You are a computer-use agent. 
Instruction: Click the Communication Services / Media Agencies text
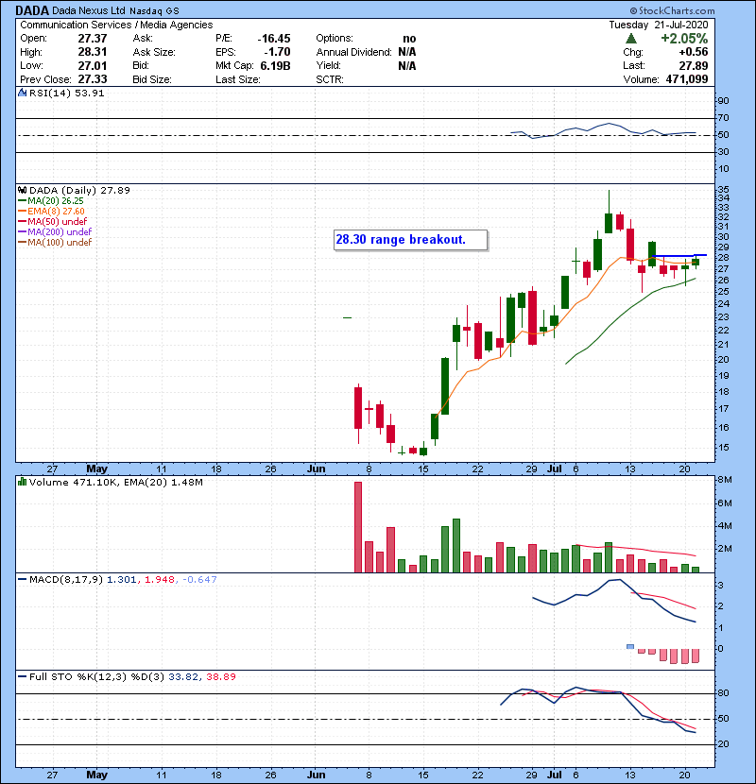tap(116, 25)
